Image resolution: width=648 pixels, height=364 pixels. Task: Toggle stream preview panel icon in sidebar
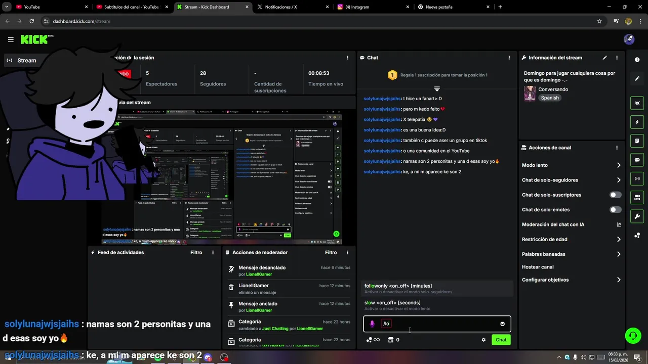click(637, 103)
